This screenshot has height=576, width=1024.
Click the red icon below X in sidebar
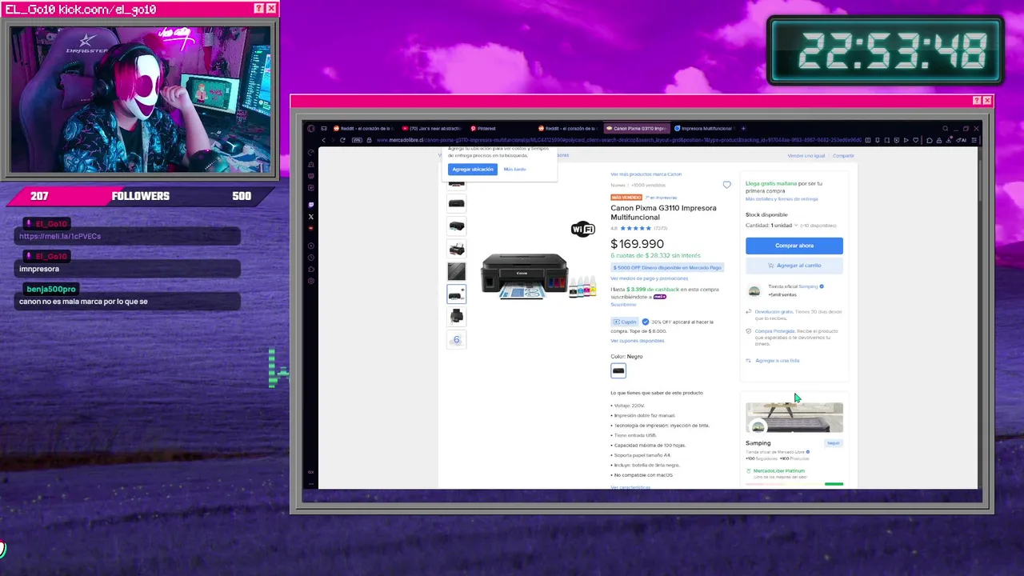coord(311,228)
